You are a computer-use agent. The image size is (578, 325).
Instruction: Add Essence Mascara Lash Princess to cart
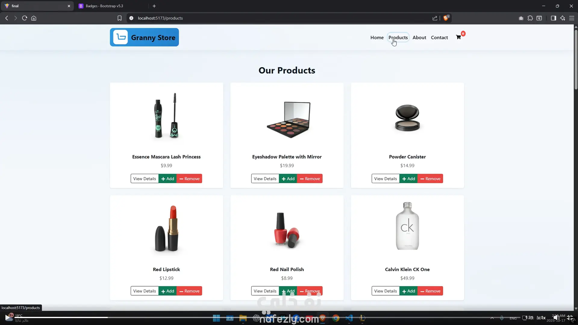pos(168,179)
